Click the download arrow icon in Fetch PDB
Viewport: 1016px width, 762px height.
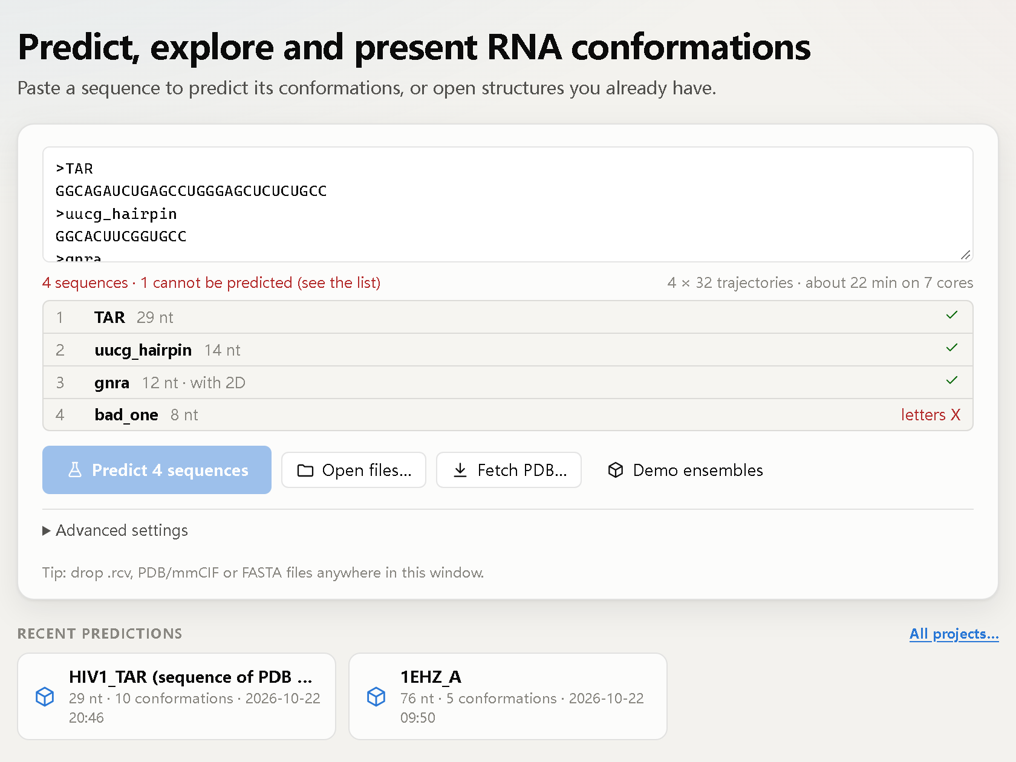(x=460, y=470)
